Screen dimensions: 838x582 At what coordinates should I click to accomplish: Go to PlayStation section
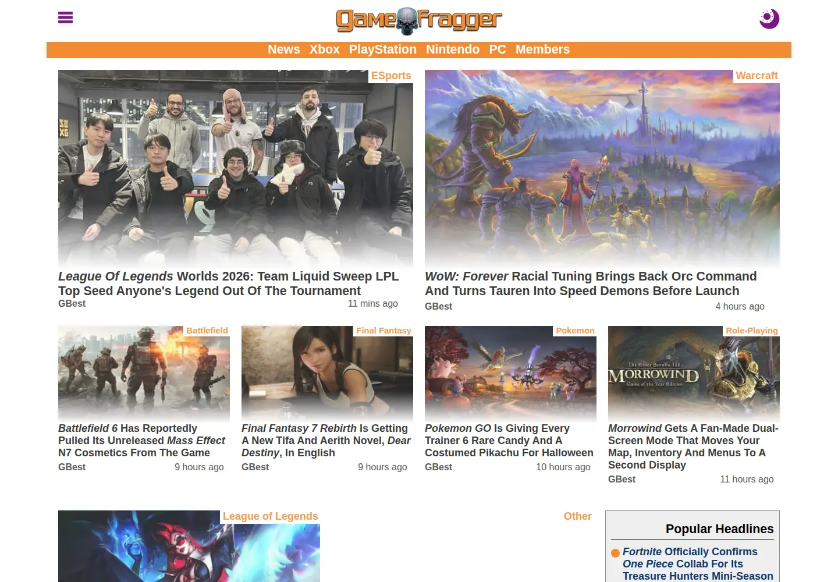[383, 49]
